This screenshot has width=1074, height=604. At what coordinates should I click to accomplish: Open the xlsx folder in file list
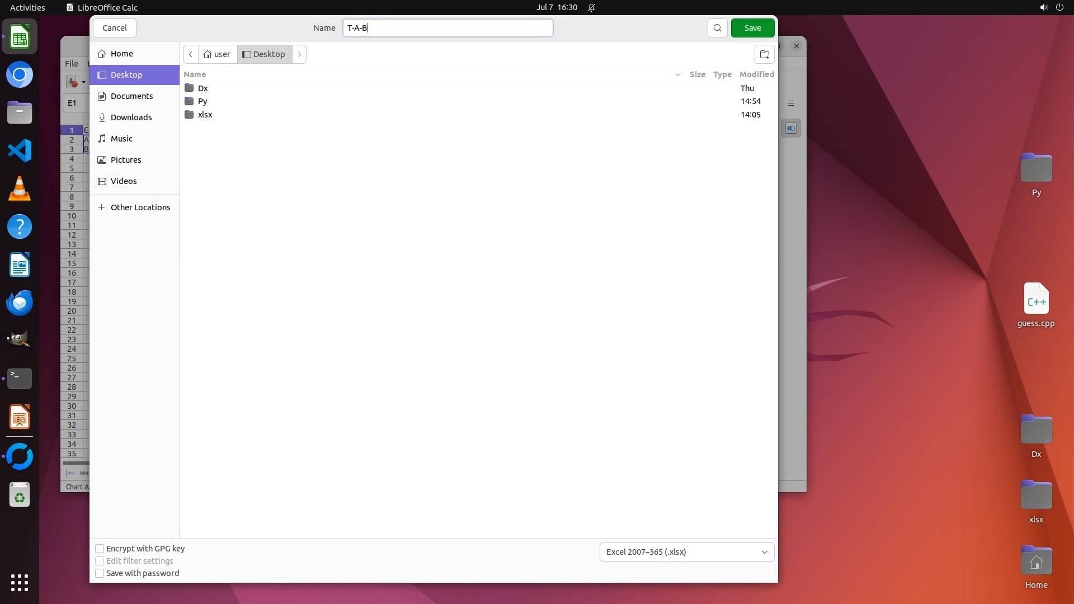pos(205,115)
